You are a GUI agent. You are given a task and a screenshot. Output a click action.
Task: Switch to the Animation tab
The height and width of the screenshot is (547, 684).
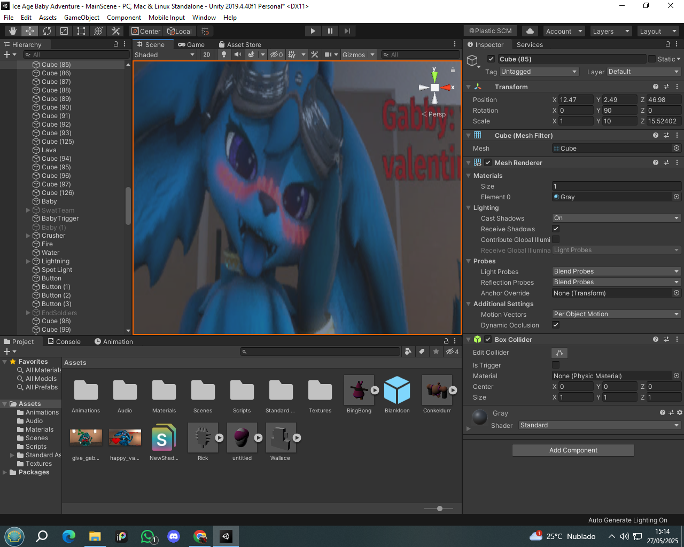point(114,342)
